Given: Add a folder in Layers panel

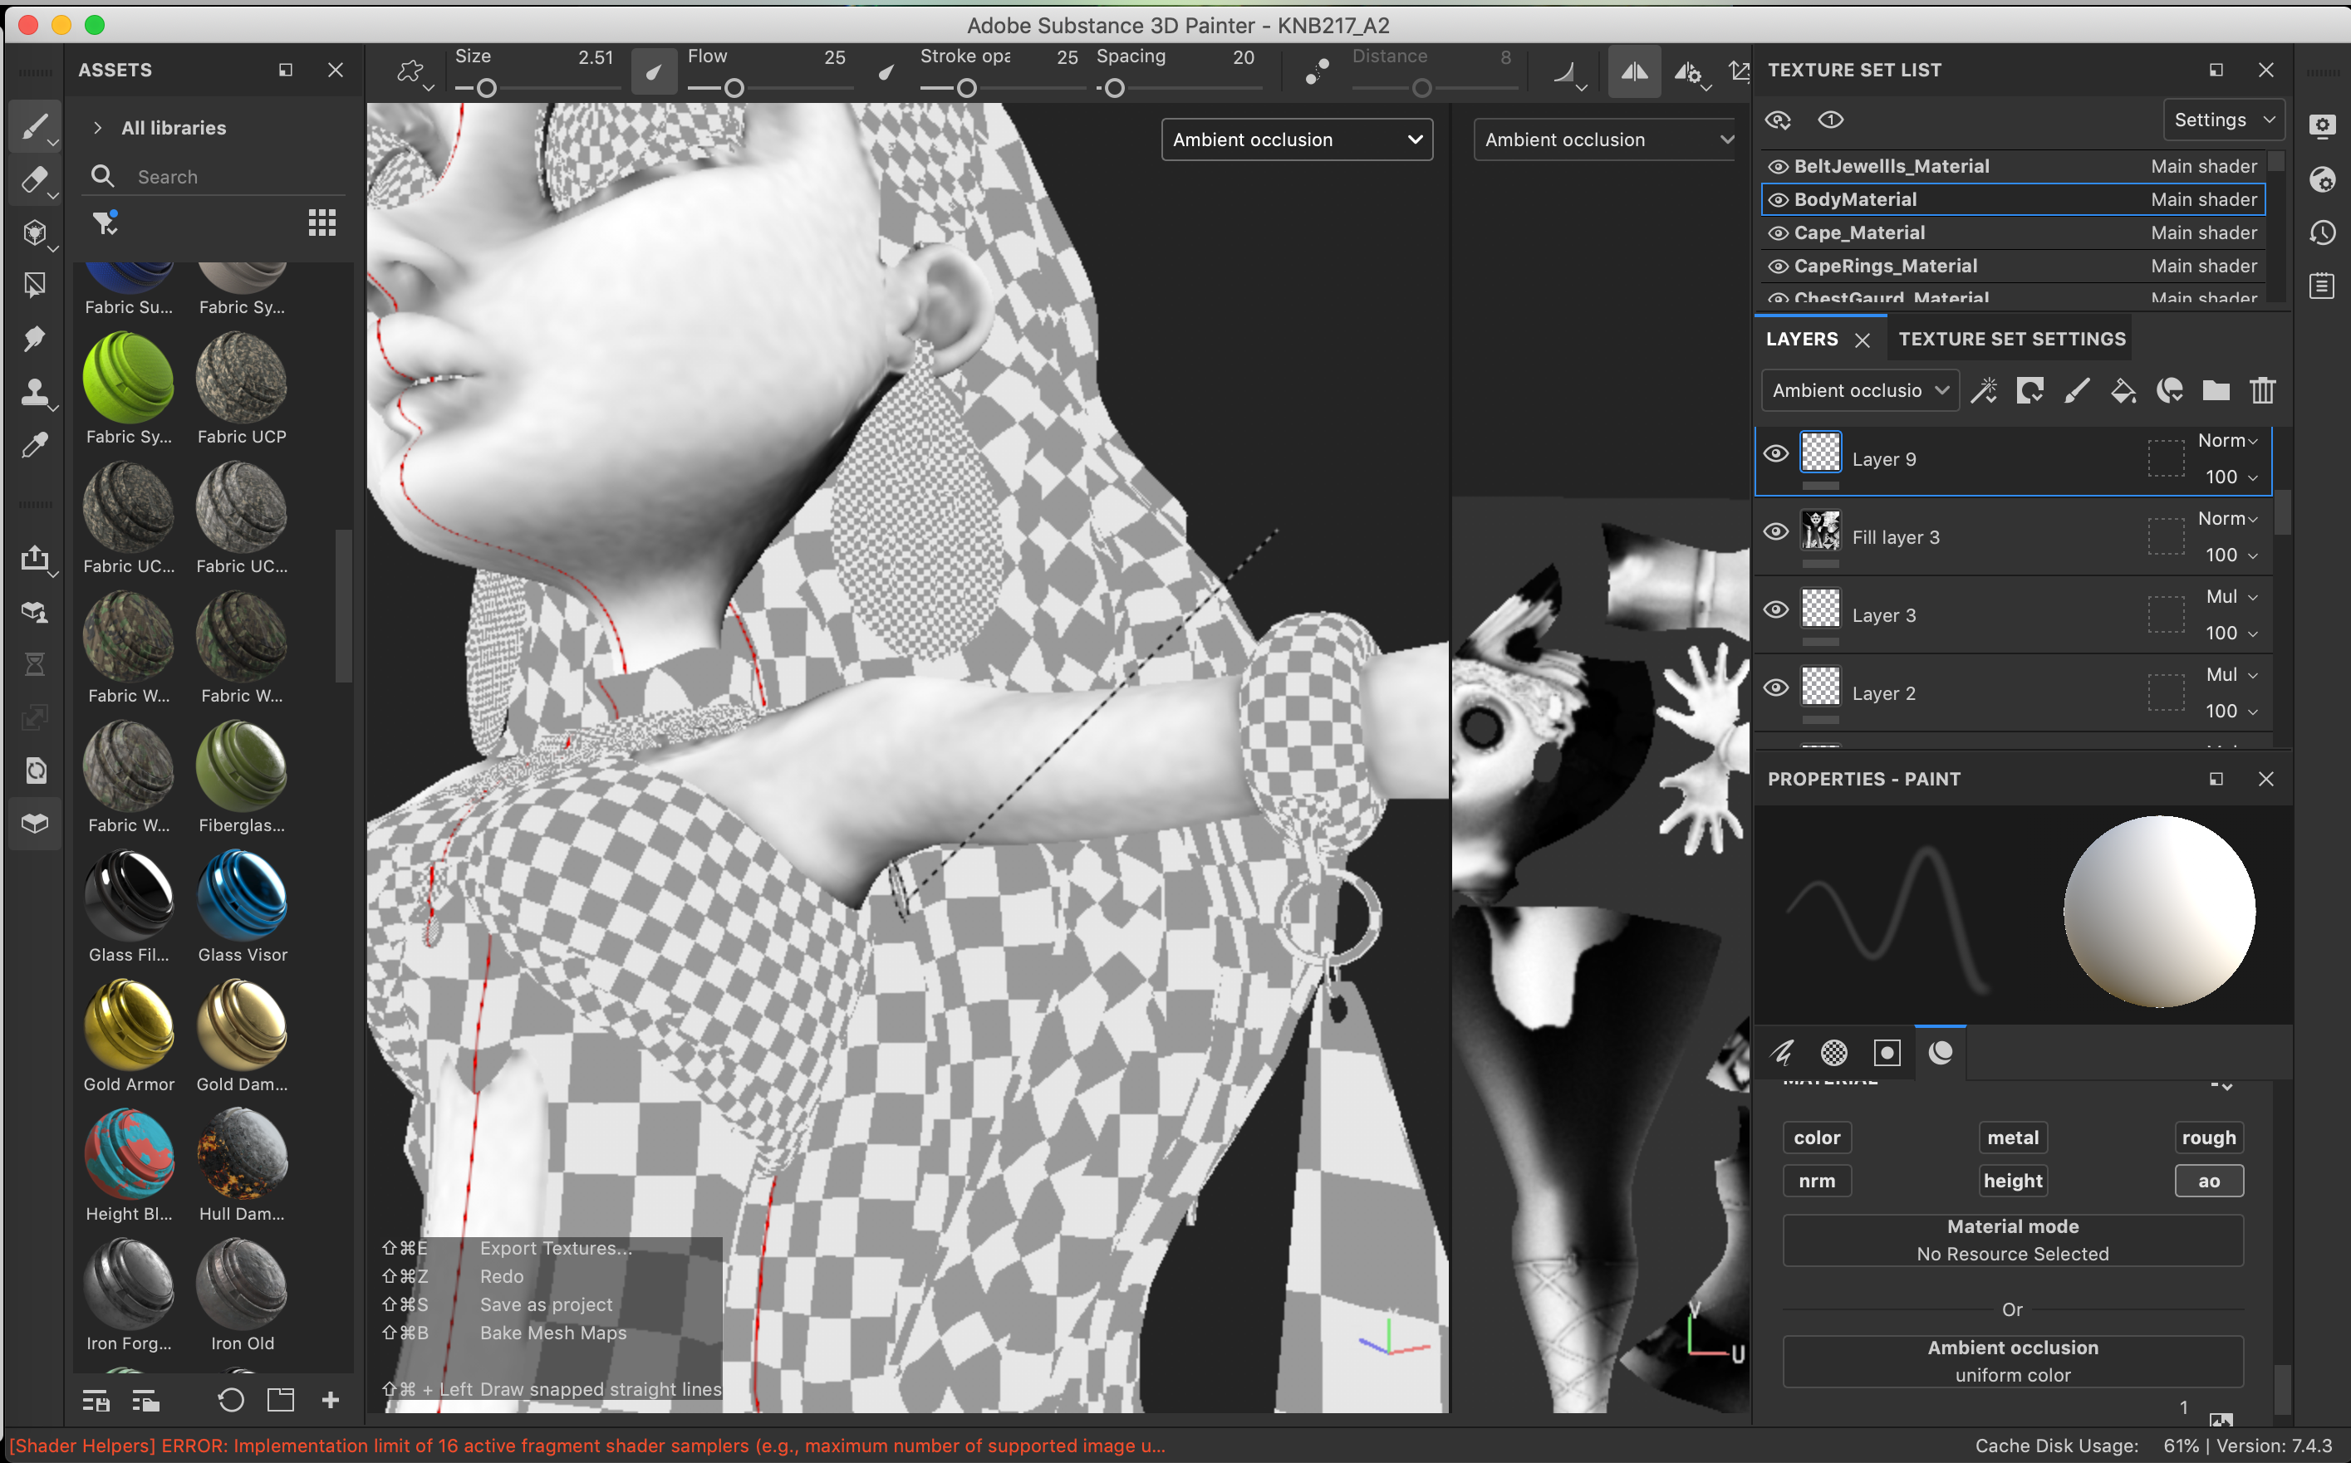Looking at the screenshot, I should tap(2216, 390).
